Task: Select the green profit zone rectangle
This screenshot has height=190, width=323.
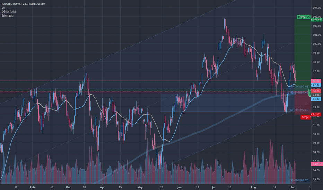Action: point(303,50)
